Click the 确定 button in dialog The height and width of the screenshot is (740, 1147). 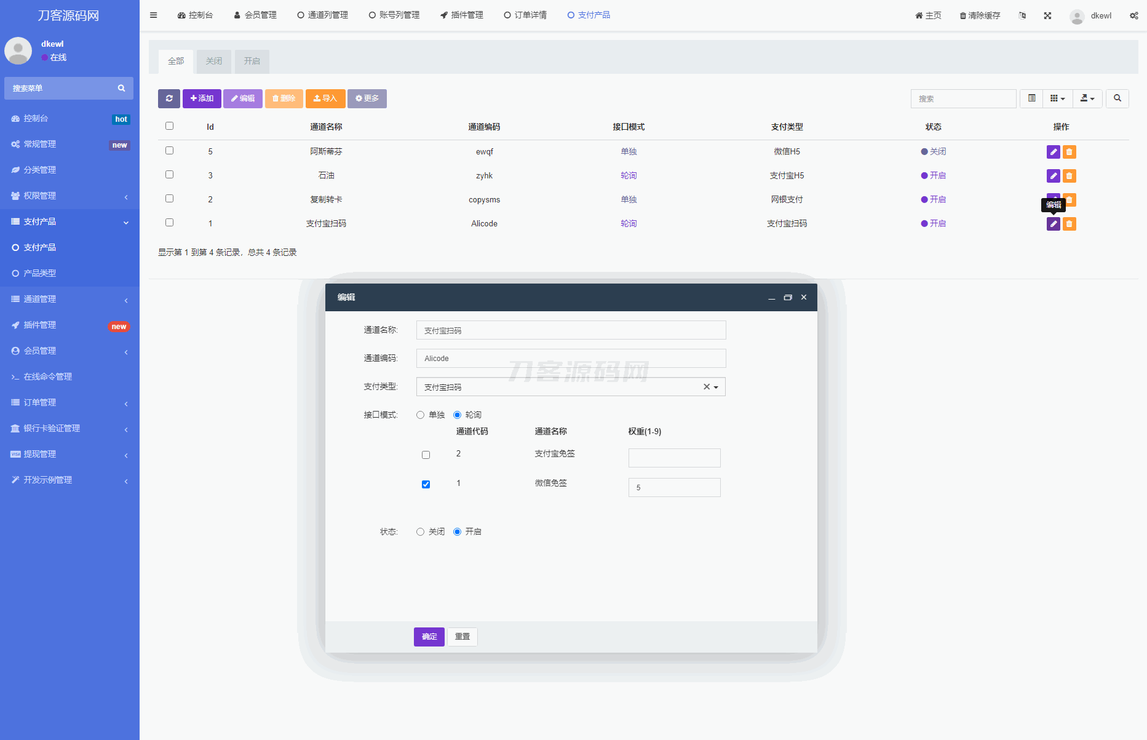click(x=429, y=637)
